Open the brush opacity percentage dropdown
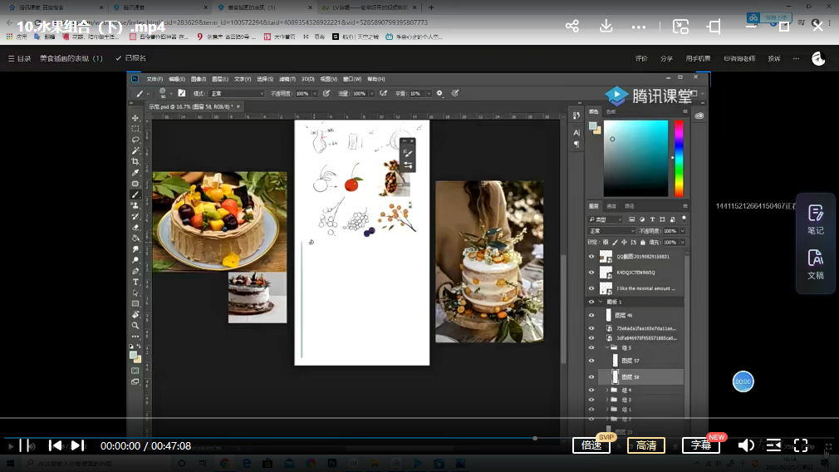Screen dimensions: 839x472 pos(315,94)
